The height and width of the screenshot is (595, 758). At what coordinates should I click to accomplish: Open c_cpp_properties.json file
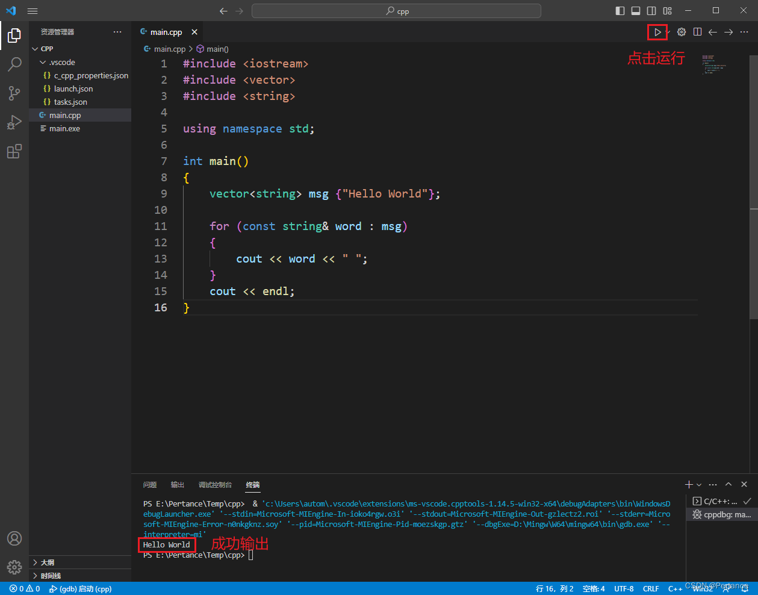tap(80, 75)
